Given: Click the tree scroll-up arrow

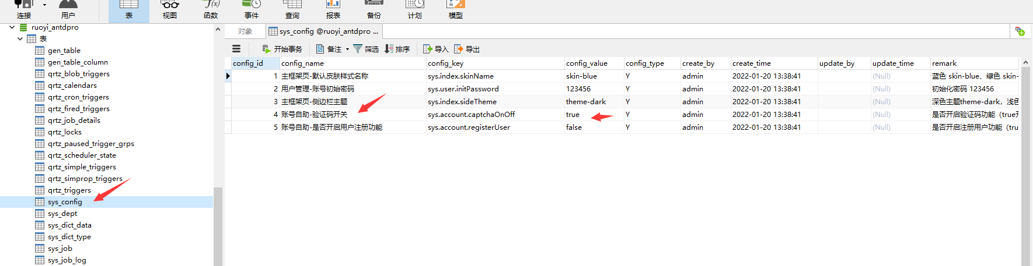Looking at the screenshot, I should click(218, 29).
